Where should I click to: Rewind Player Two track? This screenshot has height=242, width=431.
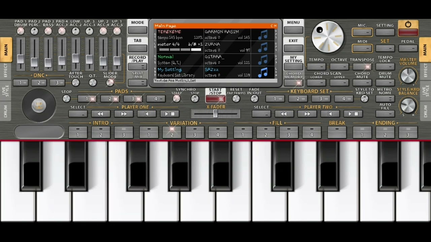[x=284, y=114]
